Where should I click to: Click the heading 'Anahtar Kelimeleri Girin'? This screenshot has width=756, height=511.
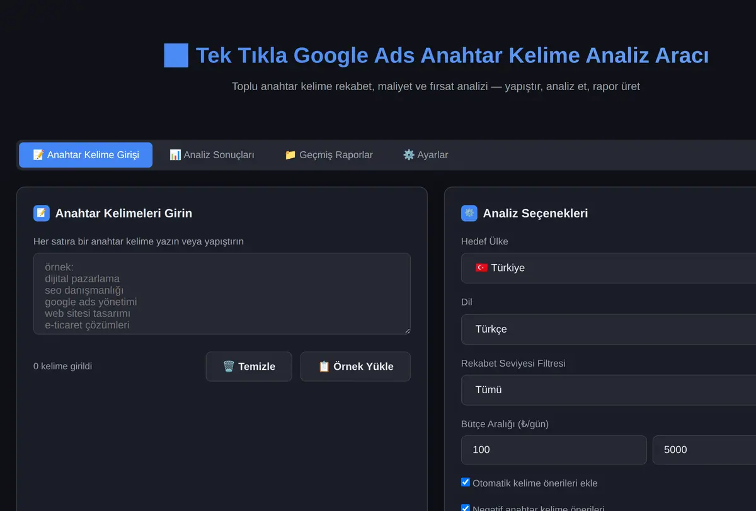click(x=123, y=213)
